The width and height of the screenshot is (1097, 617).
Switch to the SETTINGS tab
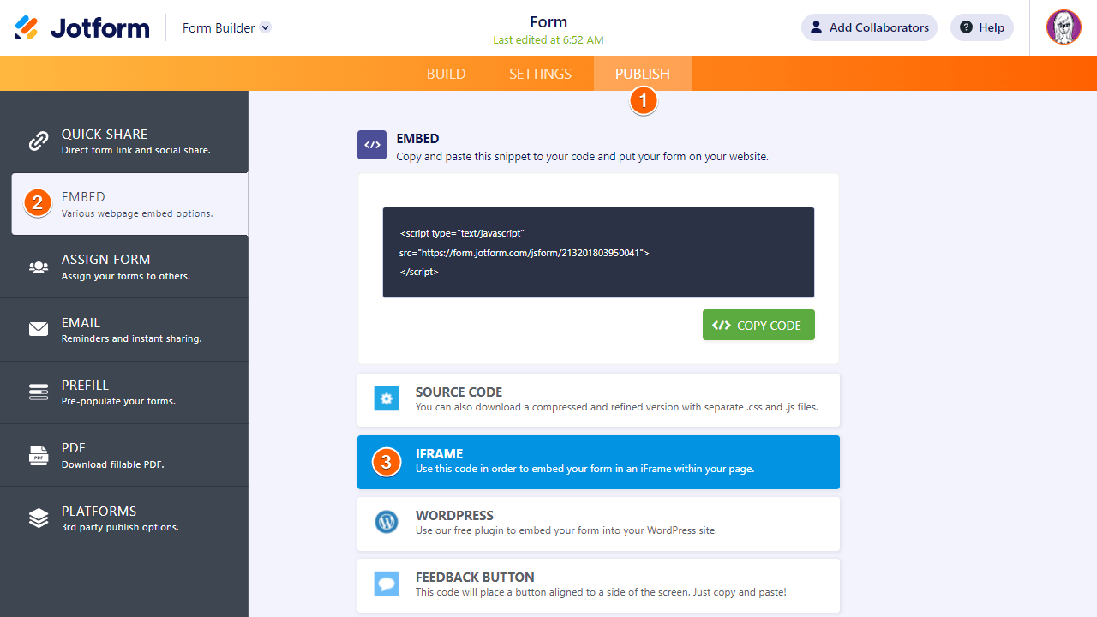541,74
